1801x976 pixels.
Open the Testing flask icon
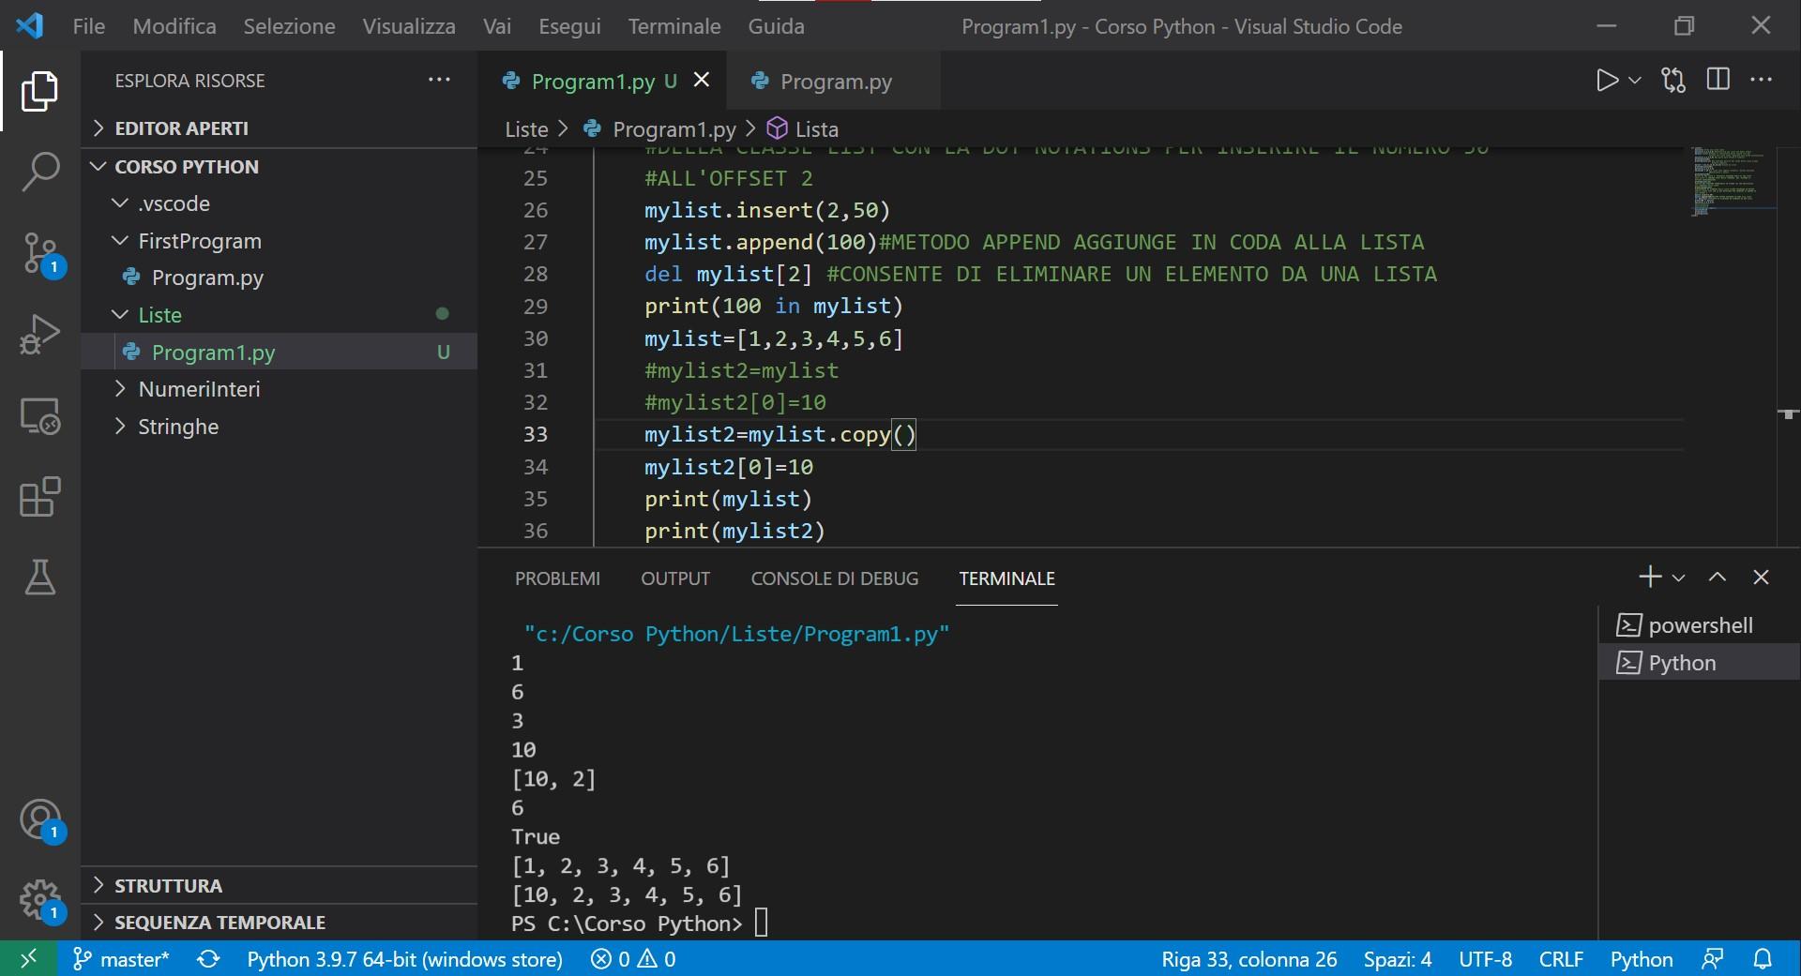39,577
